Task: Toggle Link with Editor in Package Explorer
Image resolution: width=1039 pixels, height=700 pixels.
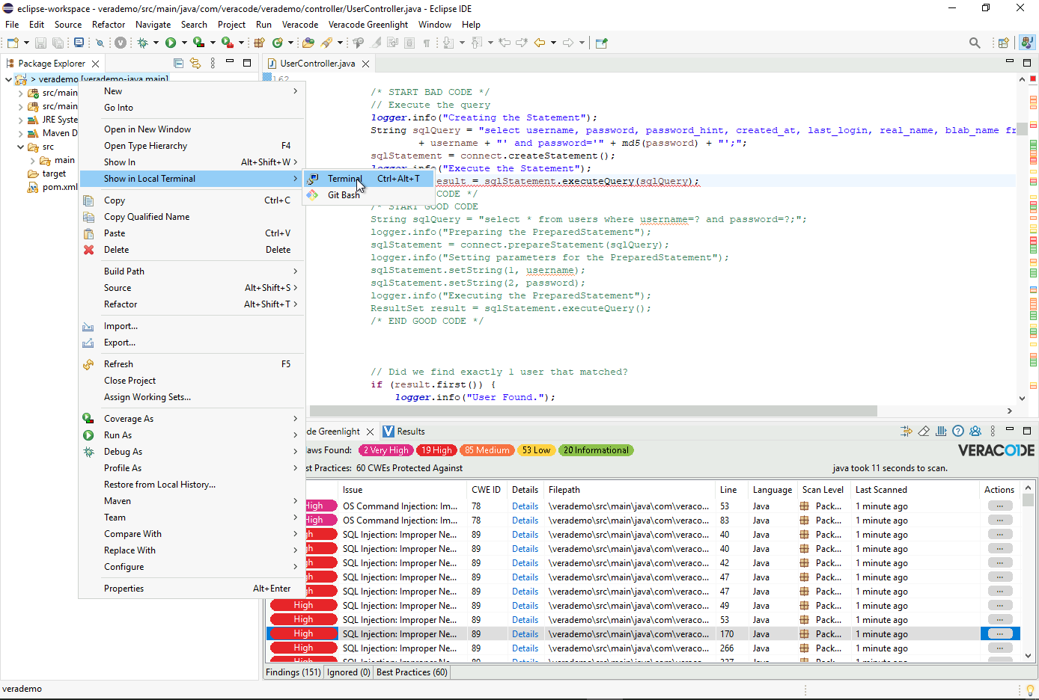Action: [195, 64]
